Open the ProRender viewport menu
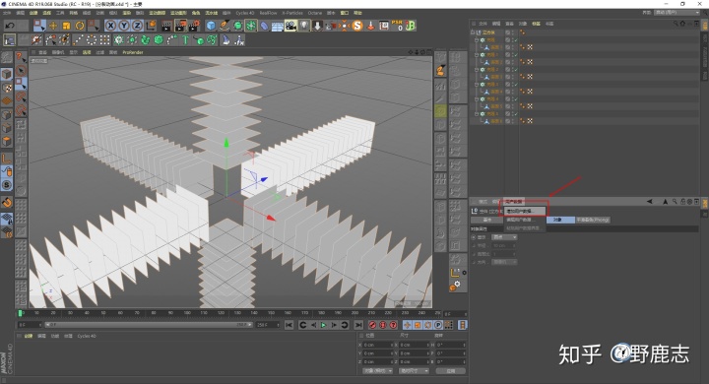The width and height of the screenshot is (709, 384). 133,52
